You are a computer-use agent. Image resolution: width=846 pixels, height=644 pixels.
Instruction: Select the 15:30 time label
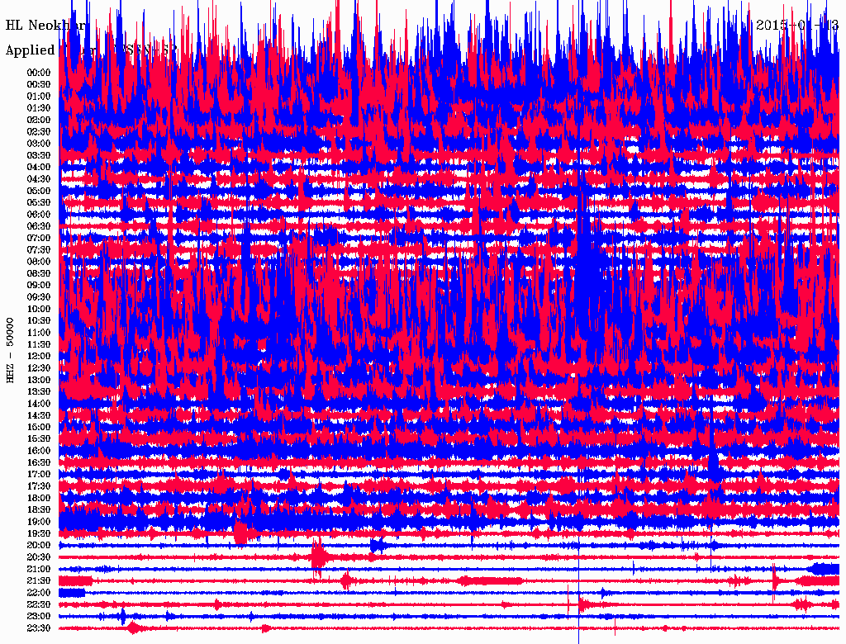click(39, 439)
